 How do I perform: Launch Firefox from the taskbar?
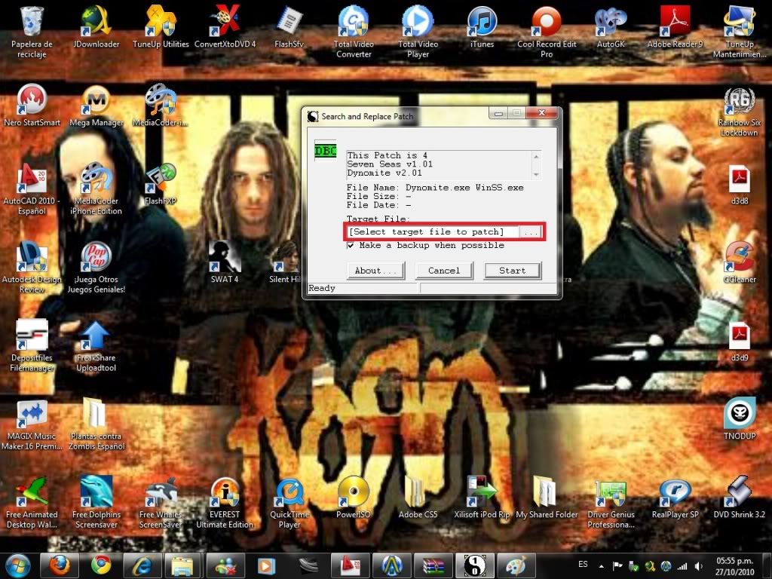tap(59, 565)
